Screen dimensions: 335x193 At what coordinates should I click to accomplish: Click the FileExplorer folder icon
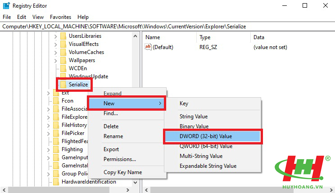[56, 117]
